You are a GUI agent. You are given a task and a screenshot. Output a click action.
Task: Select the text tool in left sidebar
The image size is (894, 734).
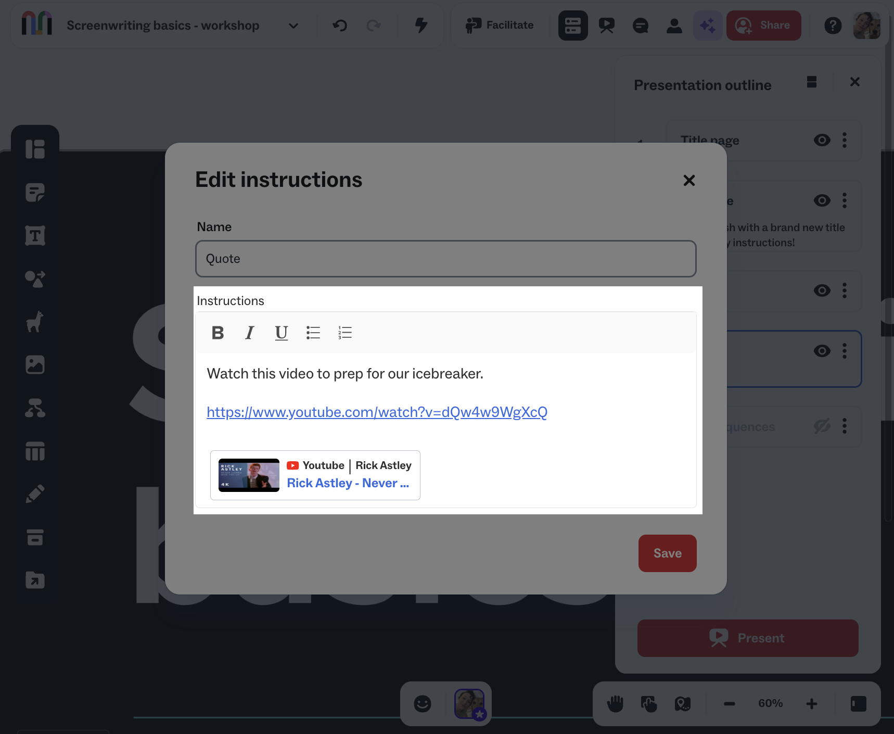(x=35, y=236)
